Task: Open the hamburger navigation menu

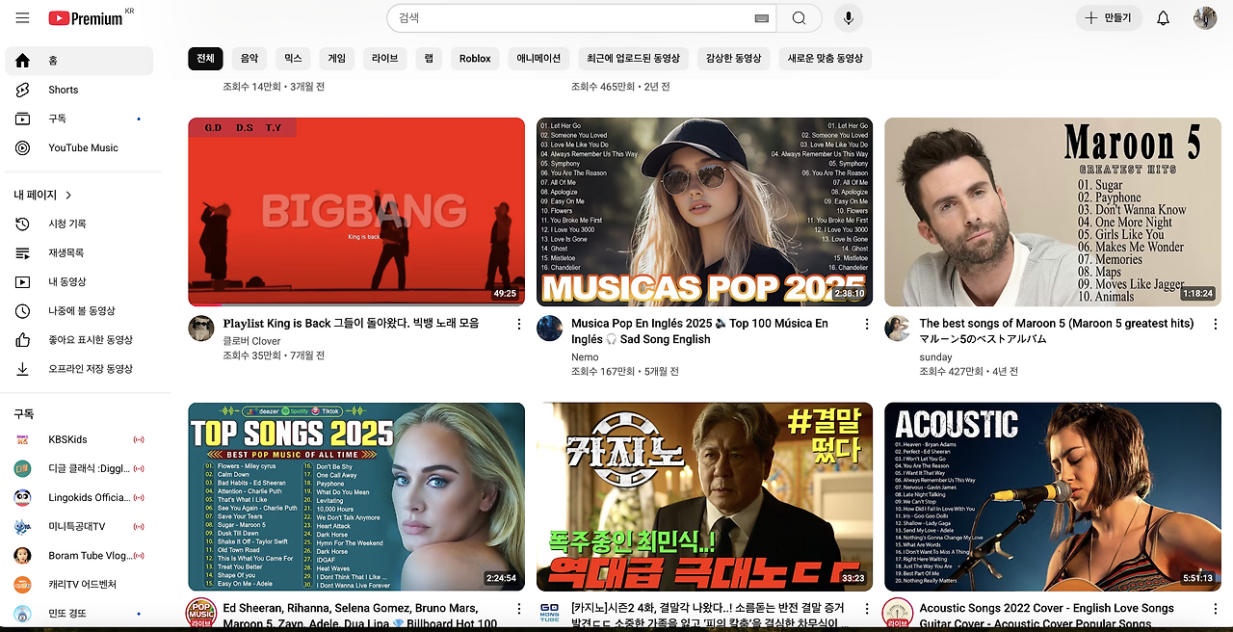Action: coord(21,17)
